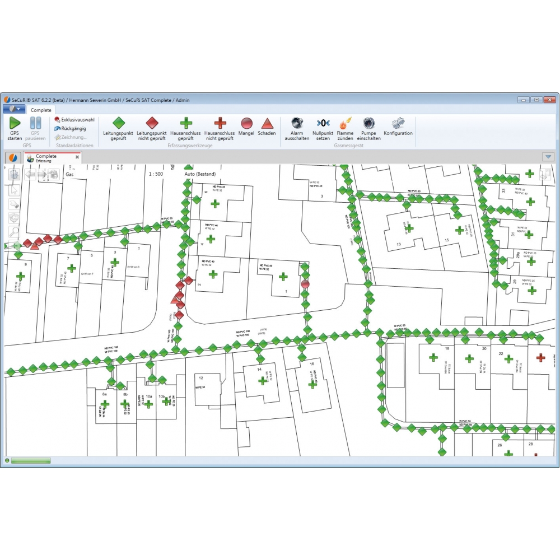Click the faded layers icon at map top-right
This screenshot has height=560, width=560.
pyautogui.click(x=545, y=174)
